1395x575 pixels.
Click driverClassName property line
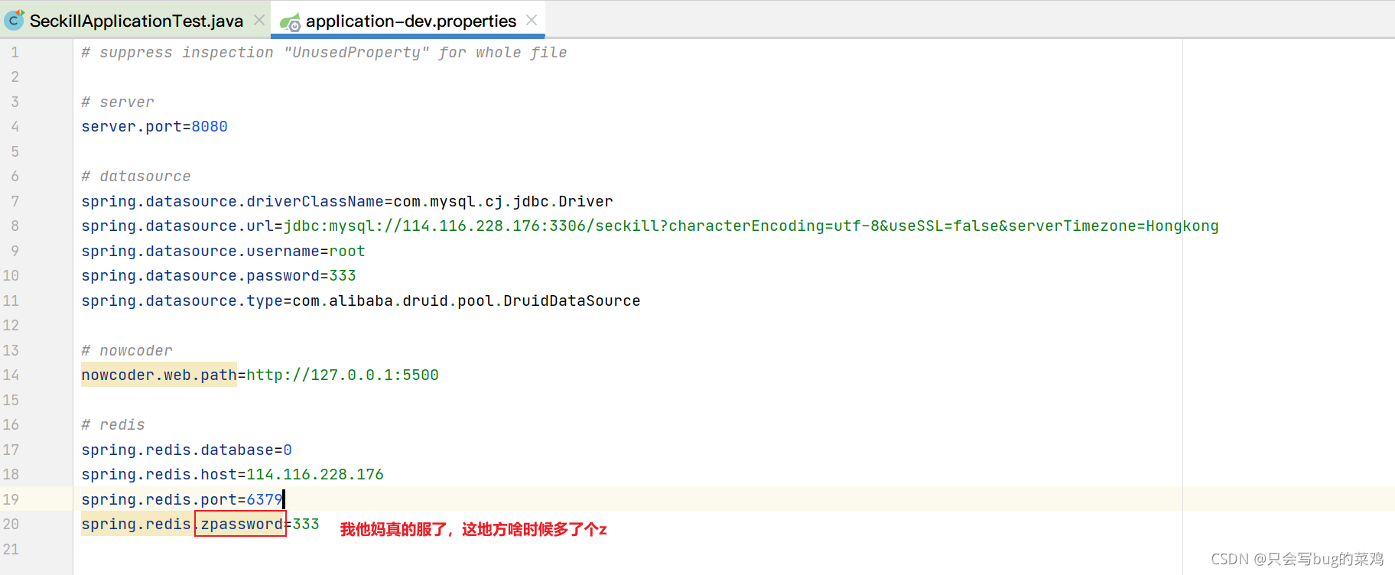click(x=347, y=201)
